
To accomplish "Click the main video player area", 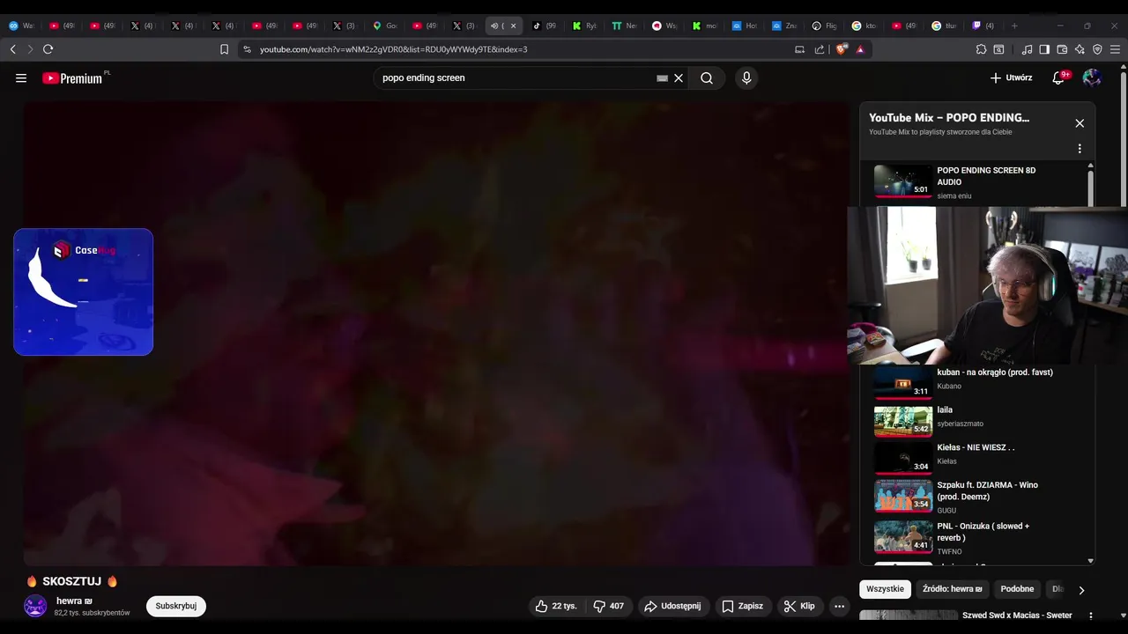I will [436, 333].
